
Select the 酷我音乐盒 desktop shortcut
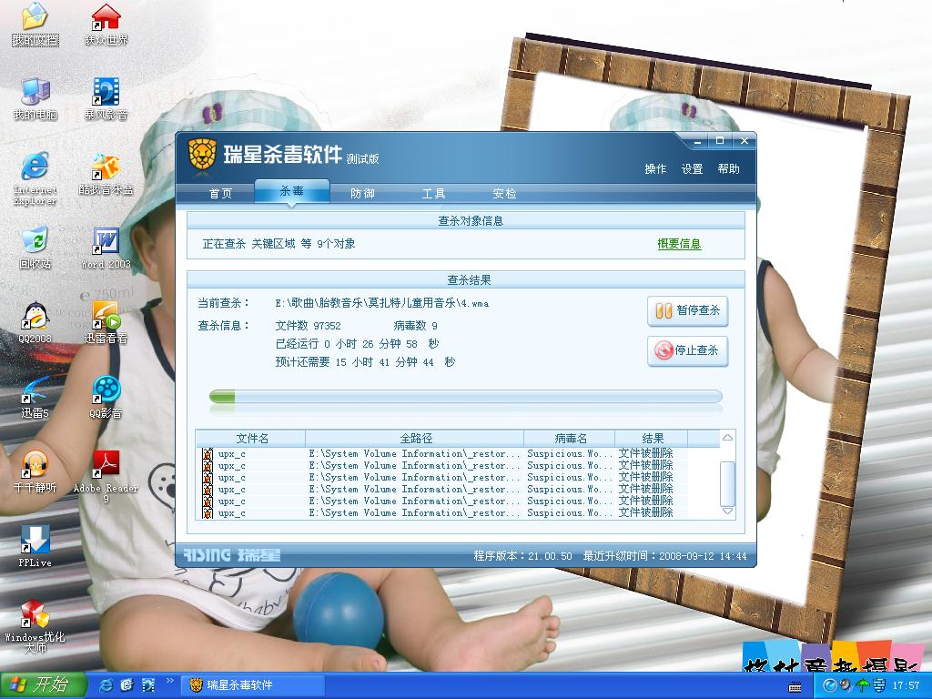click(x=106, y=174)
